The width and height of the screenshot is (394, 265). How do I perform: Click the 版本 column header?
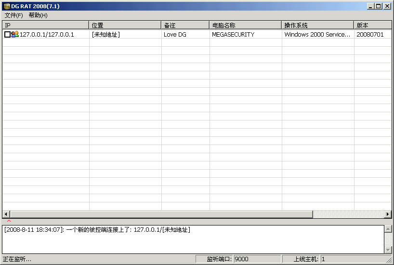[x=372, y=25]
